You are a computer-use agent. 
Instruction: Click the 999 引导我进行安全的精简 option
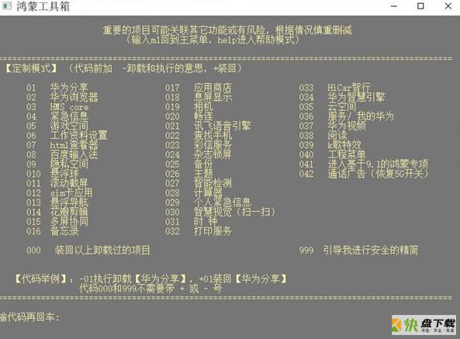(x=358, y=250)
